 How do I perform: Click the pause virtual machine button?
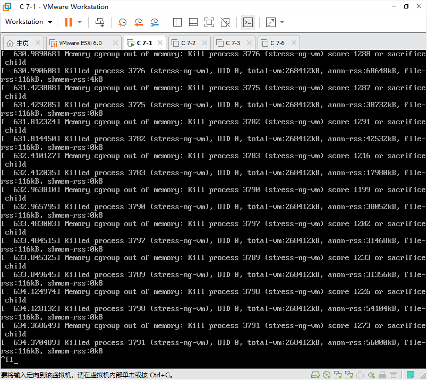(x=68, y=22)
